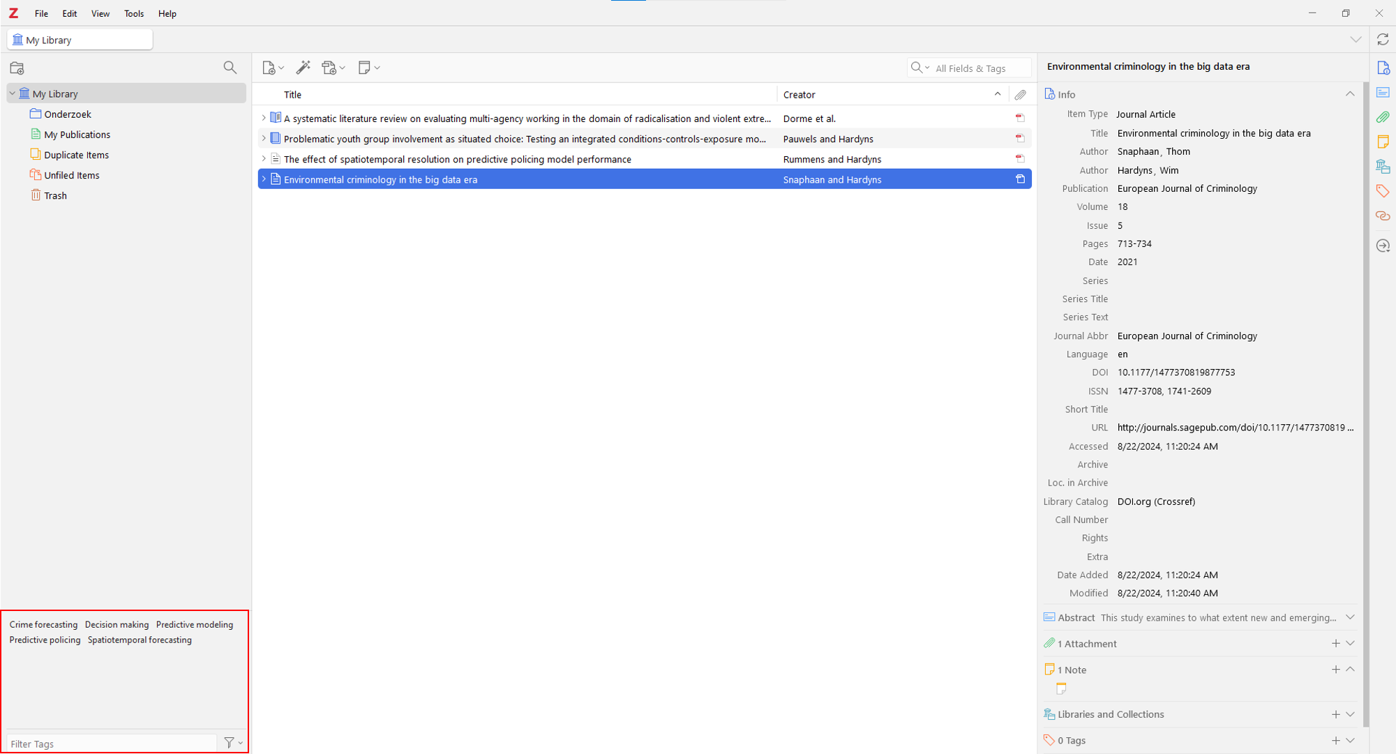1396x754 pixels.
Task: Open the Edit menu
Action: click(x=70, y=13)
